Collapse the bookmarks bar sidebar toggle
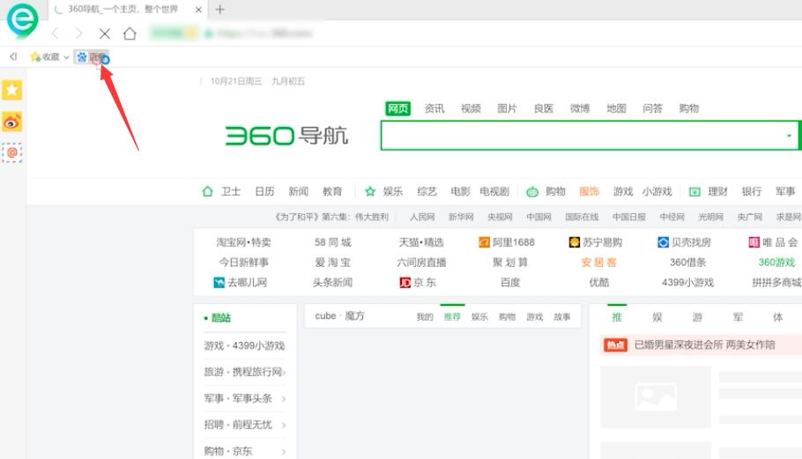Viewport: 802px width, 459px height. click(13, 56)
